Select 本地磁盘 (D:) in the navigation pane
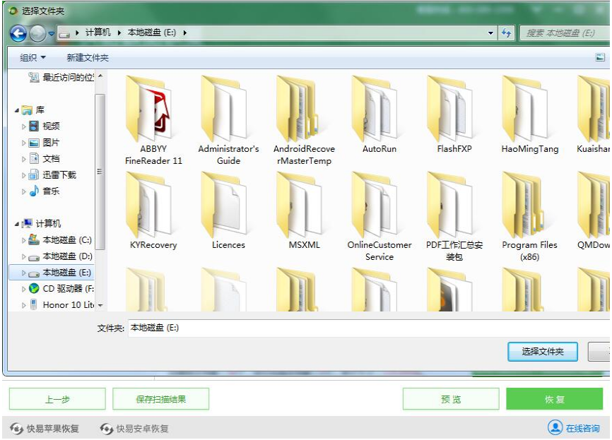 coord(66,256)
